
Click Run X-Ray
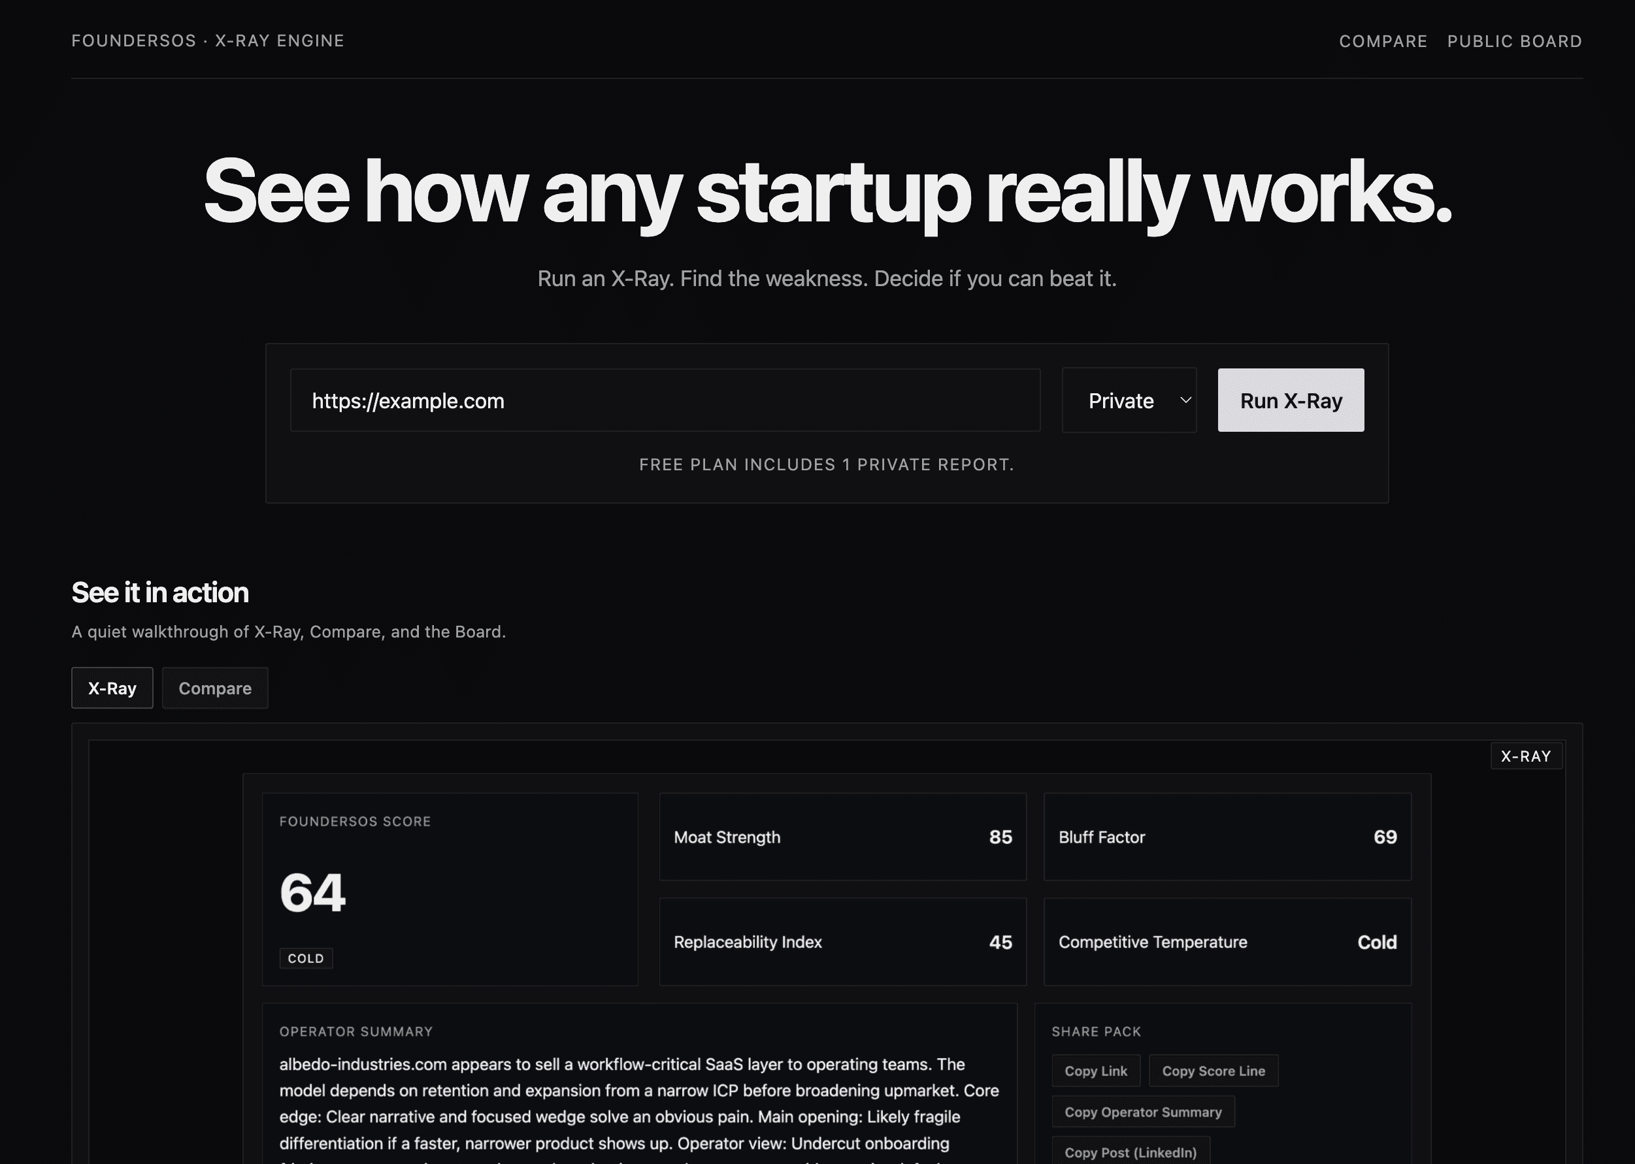point(1289,400)
